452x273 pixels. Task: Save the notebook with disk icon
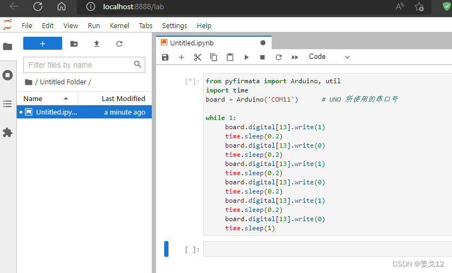(x=165, y=57)
